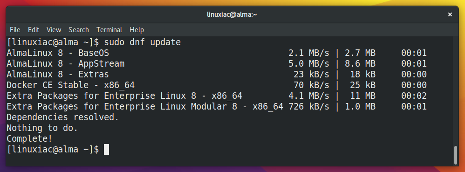The image size is (465, 172).
Task: Click the scrollbar track above the thumb
Action: click(456, 91)
